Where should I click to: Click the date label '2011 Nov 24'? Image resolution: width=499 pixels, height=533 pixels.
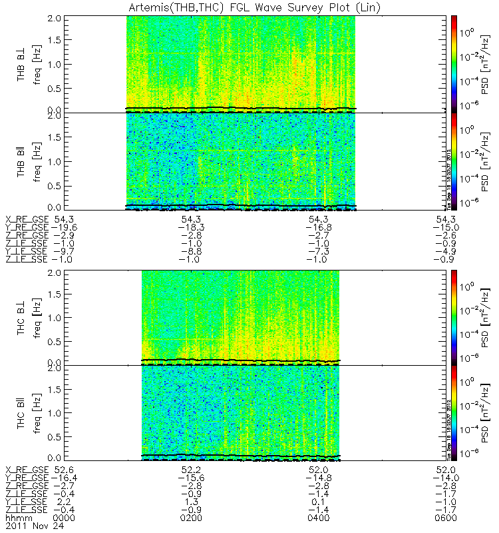pyautogui.click(x=35, y=526)
